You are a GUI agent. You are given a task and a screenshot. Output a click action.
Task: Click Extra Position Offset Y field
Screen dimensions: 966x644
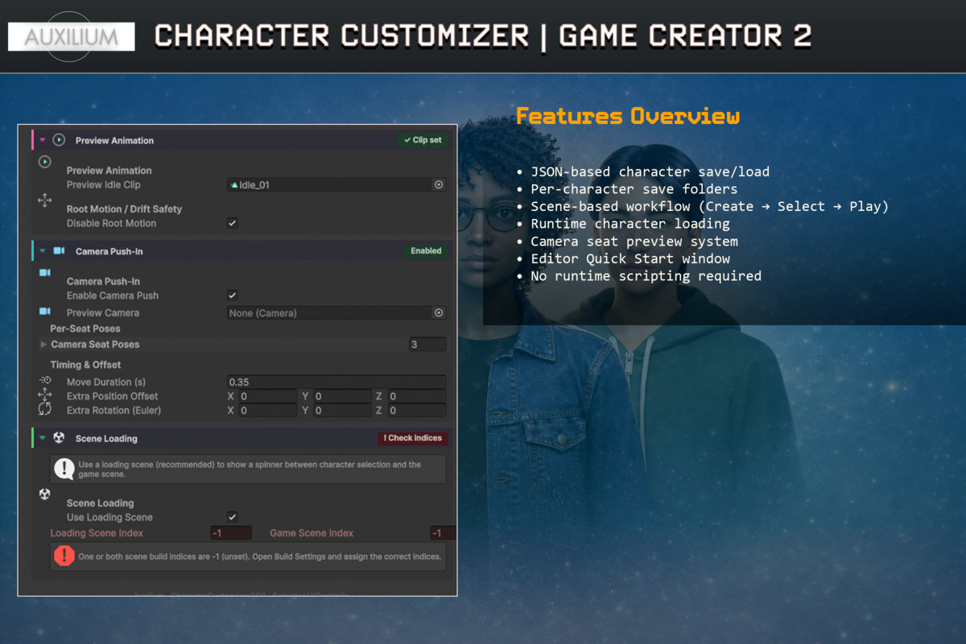(x=342, y=396)
